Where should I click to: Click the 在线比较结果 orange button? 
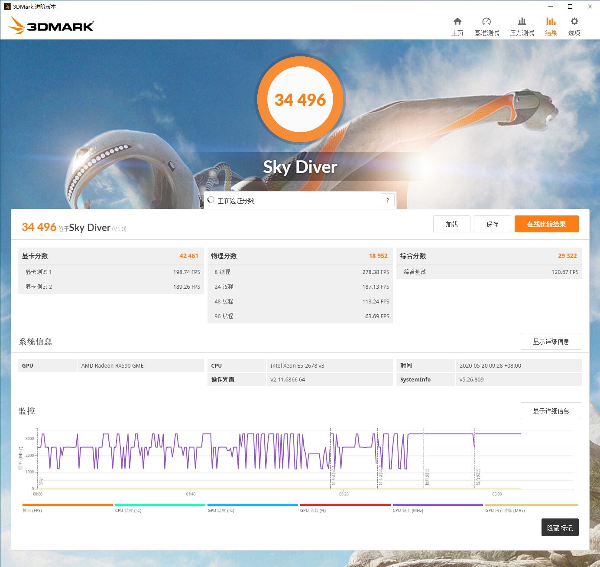pyautogui.click(x=546, y=224)
